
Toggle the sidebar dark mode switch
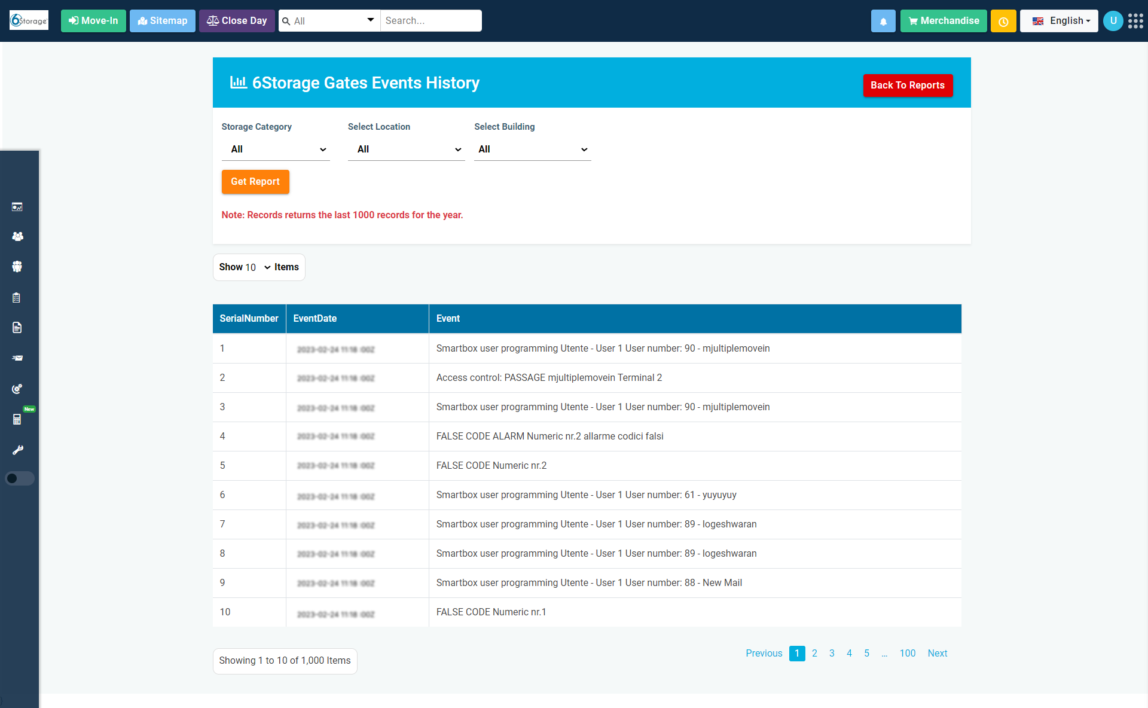point(19,478)
